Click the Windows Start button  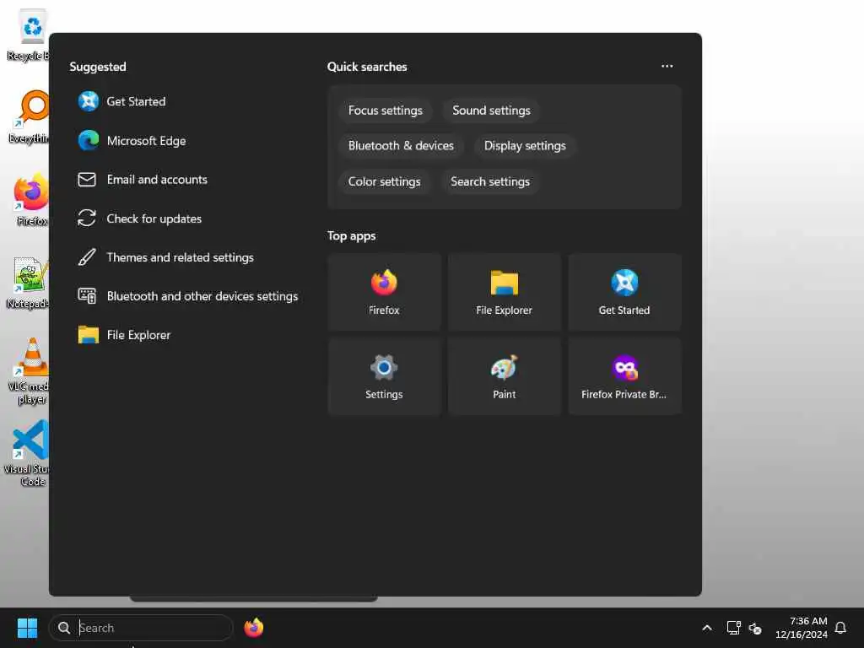[27, 628]
